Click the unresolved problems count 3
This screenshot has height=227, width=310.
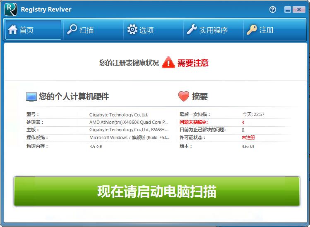(x=243, y=123)
